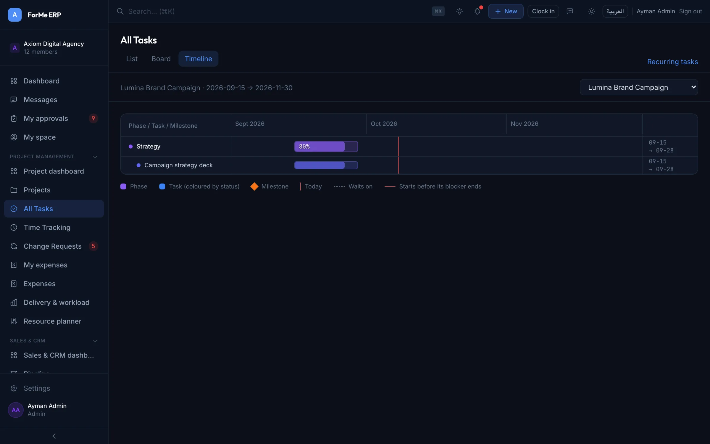Select All Tasks in sidebar
710x444 pixels.
point(54,209)
